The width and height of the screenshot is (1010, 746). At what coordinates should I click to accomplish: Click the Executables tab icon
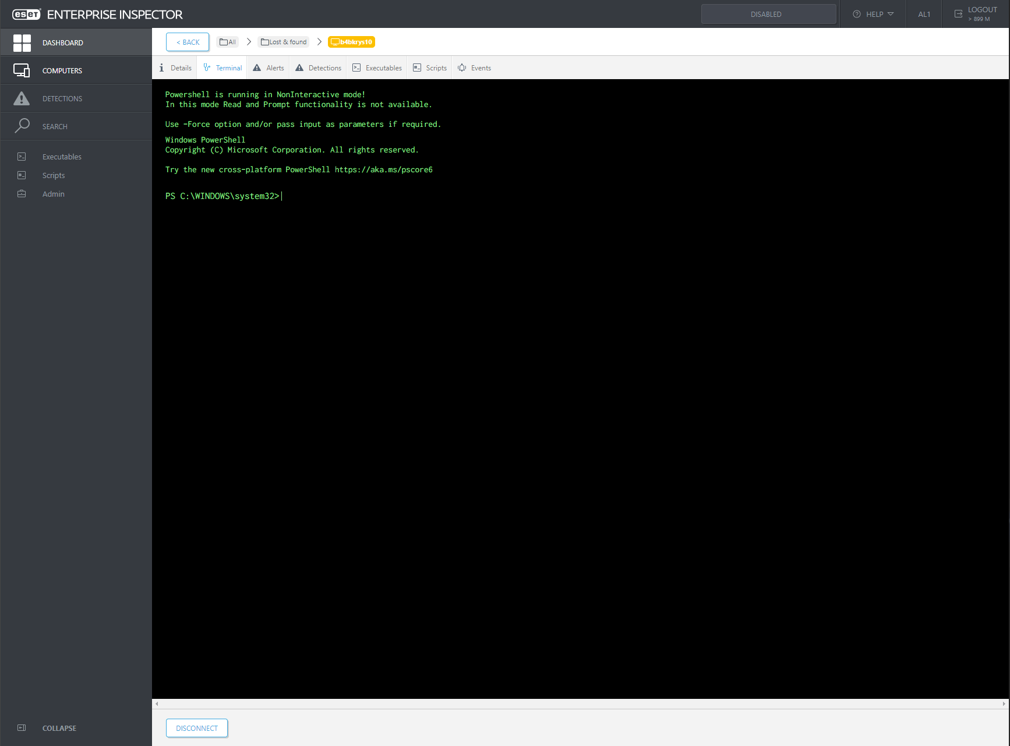tap(356, 68)
